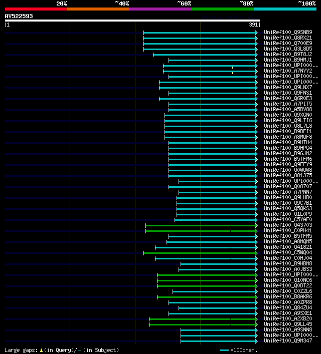Select the query name AV522593
321x354 pixels.
point(19,16)
